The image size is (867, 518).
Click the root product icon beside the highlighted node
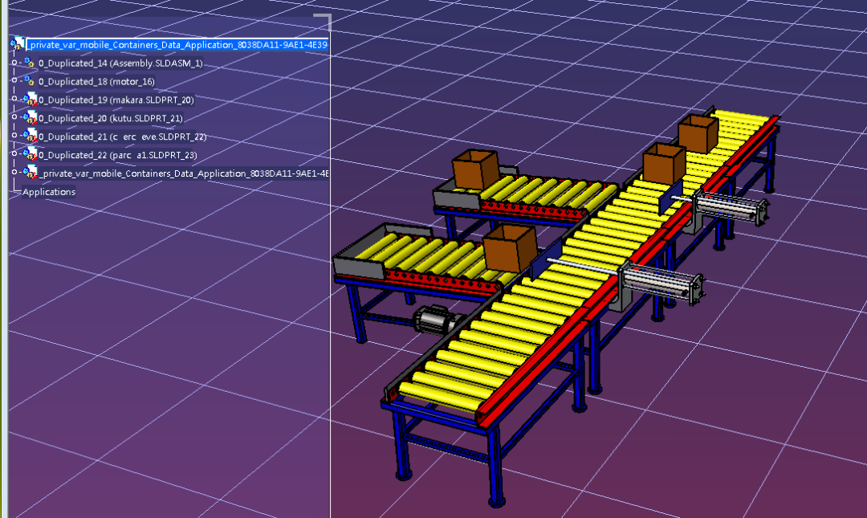coord(17,44)
